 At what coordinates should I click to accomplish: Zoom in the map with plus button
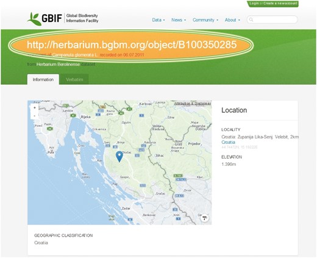[x=35, y=108]
